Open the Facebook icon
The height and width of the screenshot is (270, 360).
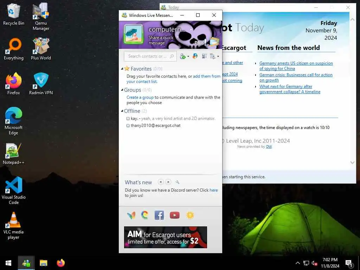click(x=159, y=215)
